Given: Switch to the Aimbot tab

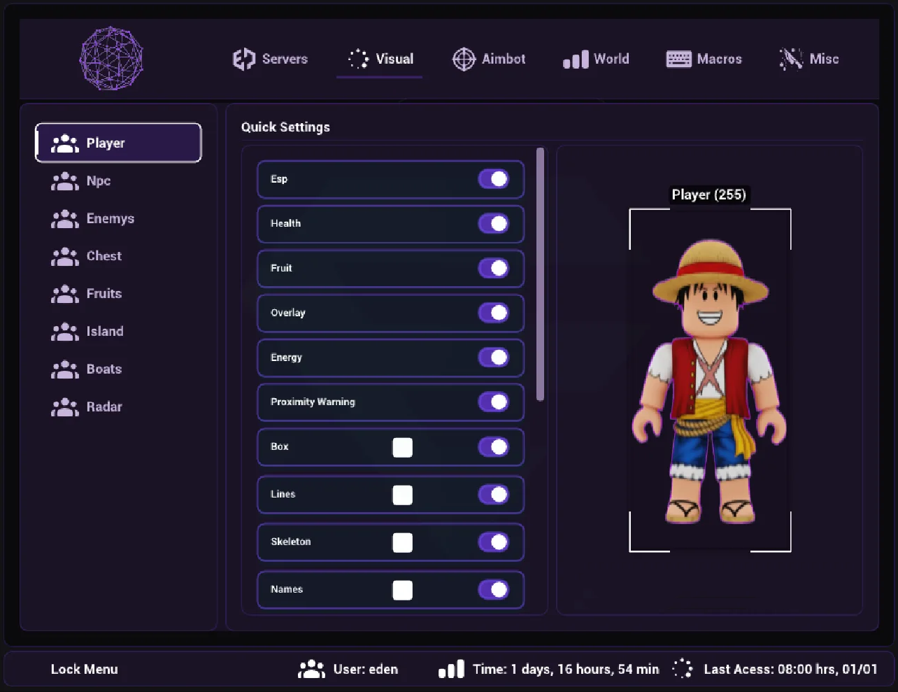Looking at the screenshot, I should click(x=489, y=59).
